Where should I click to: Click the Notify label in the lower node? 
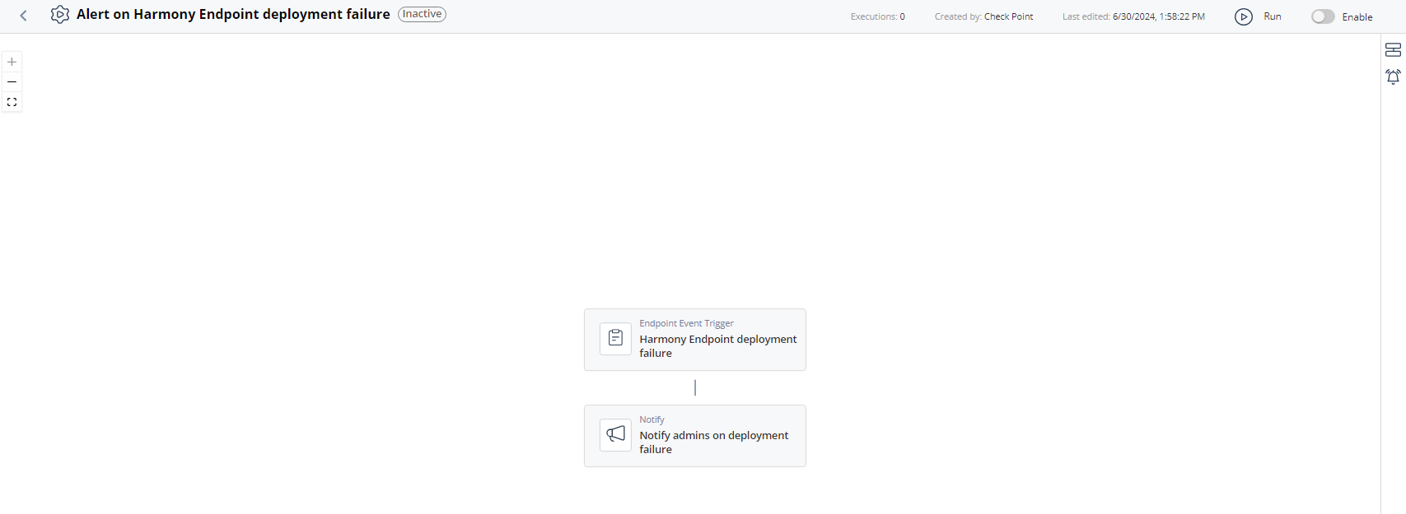[x=652, y=419]
